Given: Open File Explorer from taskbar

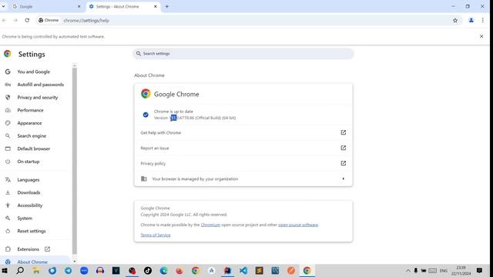Looking at the screenshot, I should click(36, 270).
